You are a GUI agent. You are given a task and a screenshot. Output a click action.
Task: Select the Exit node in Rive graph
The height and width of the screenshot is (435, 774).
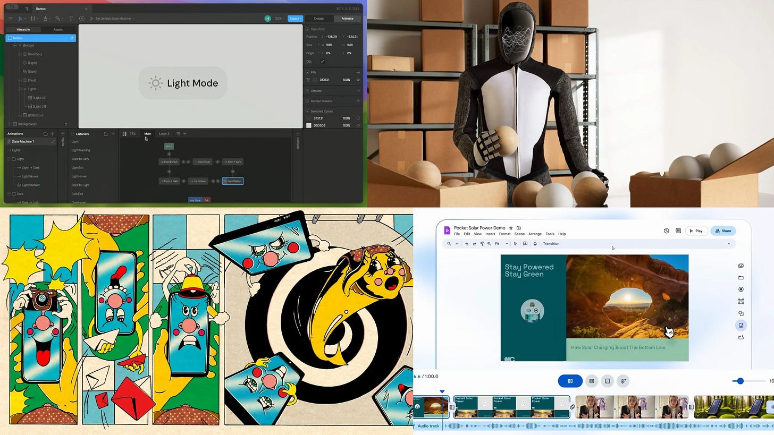click(x=207, y=200)
